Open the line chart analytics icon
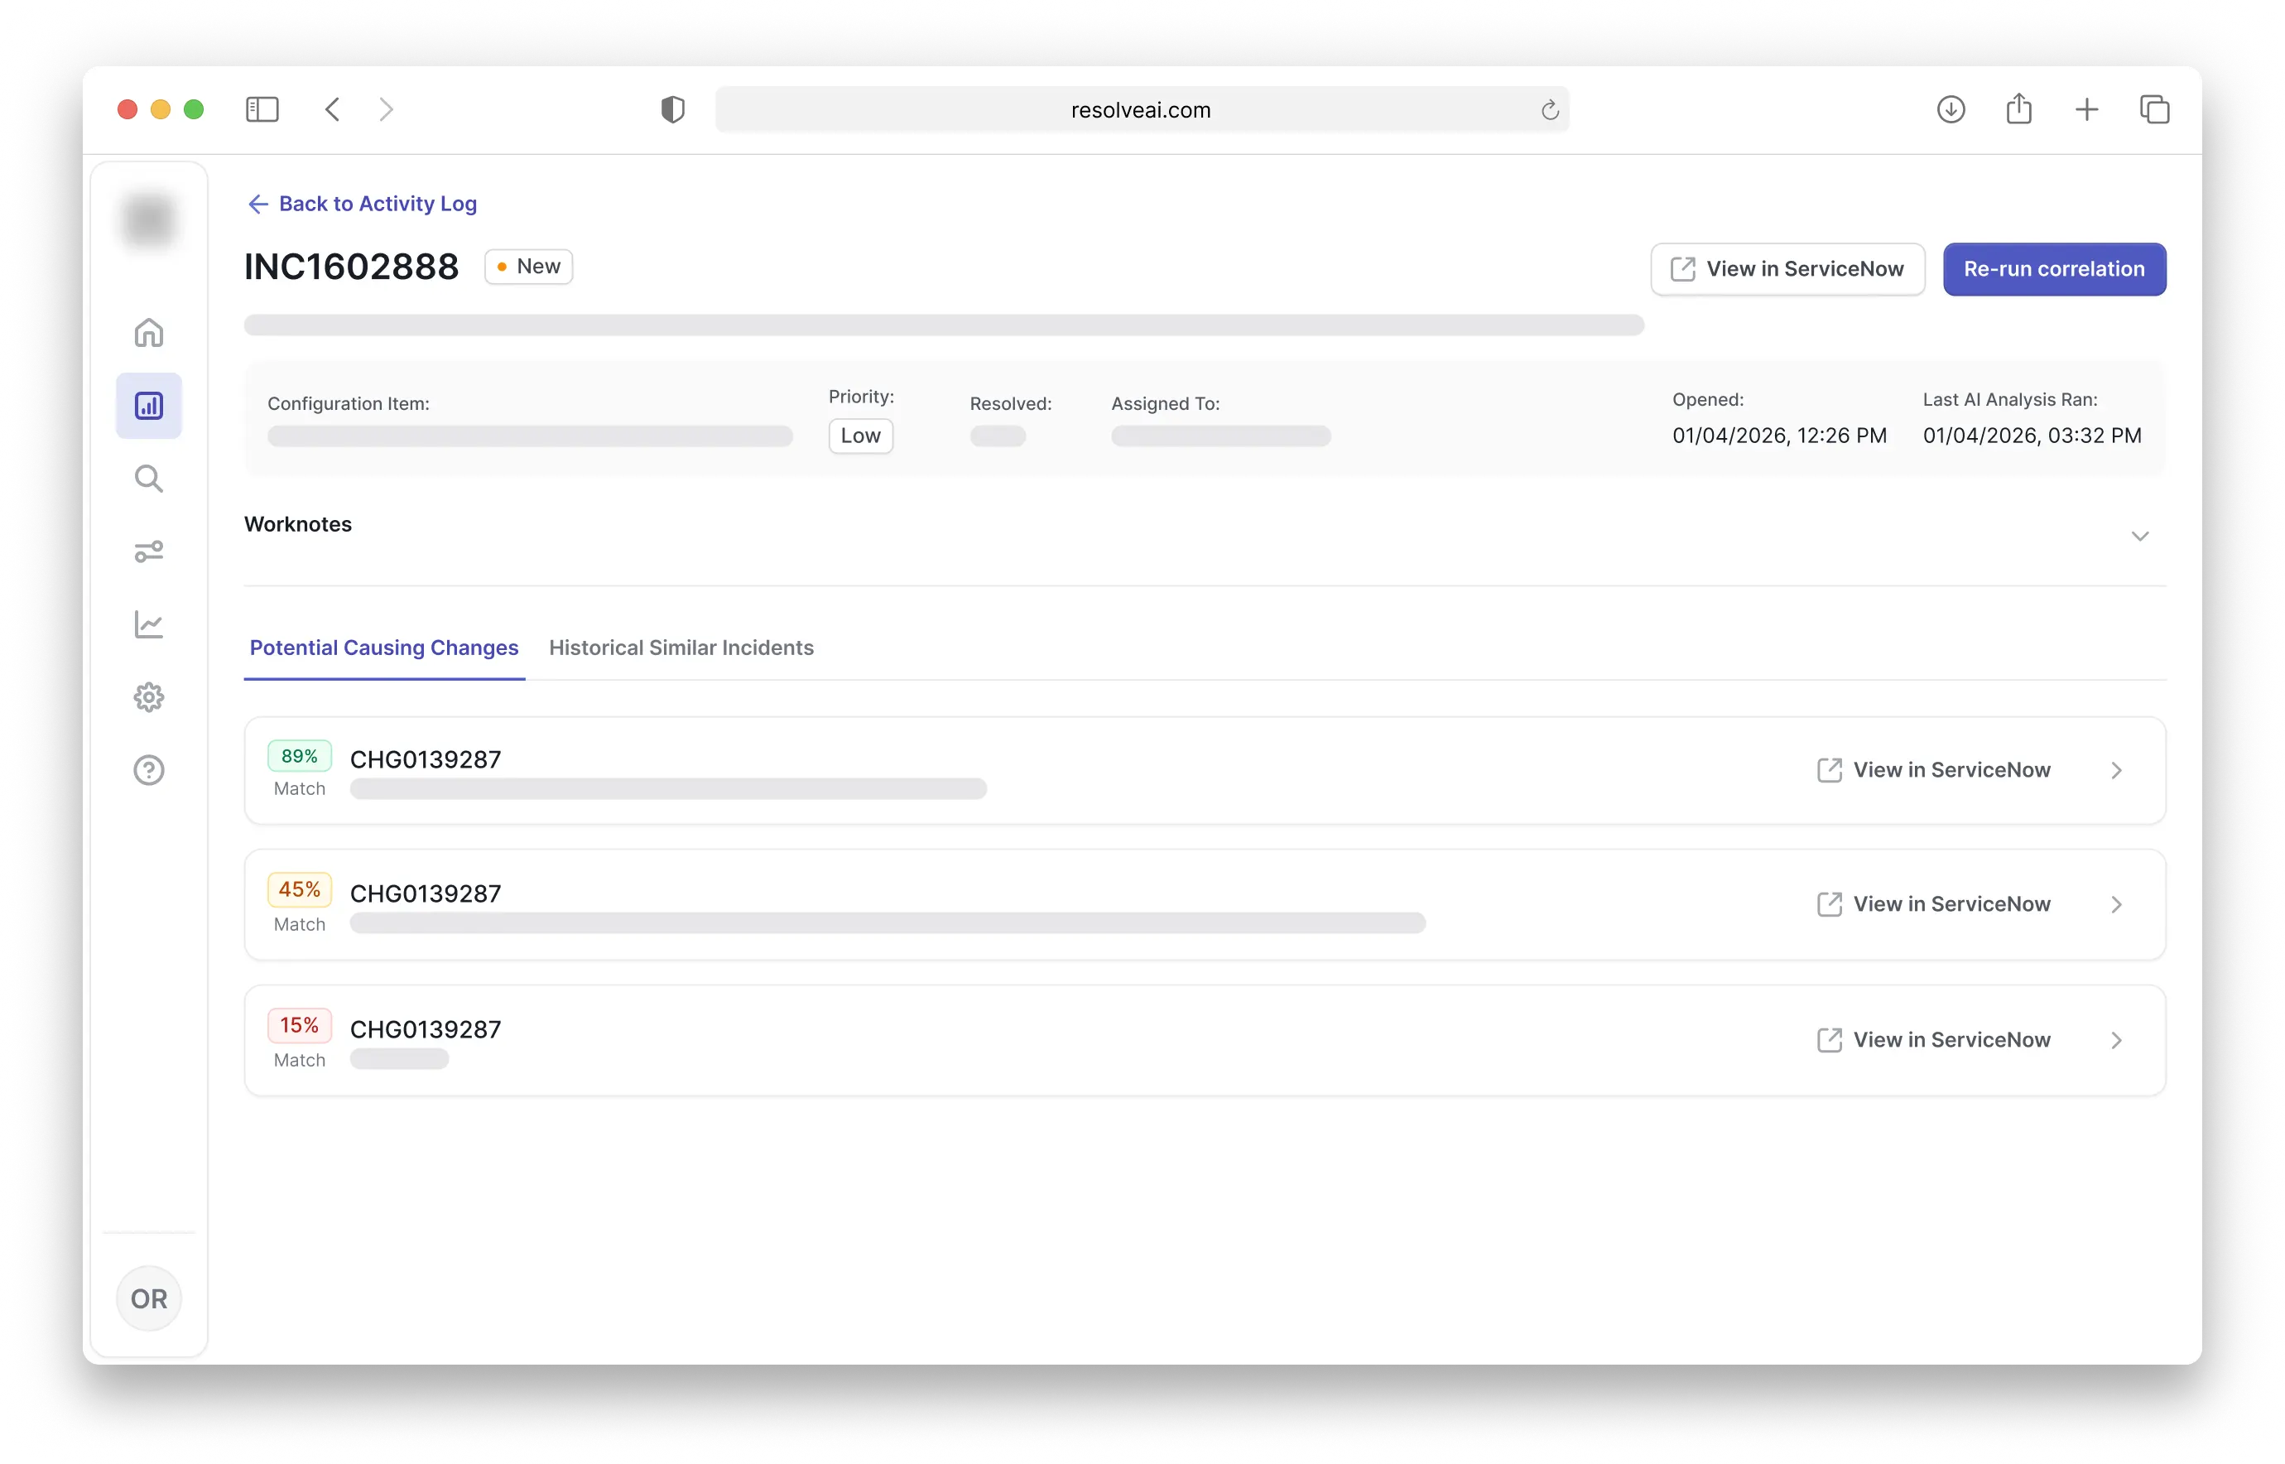2285x1464 pixels. point(148,624)
